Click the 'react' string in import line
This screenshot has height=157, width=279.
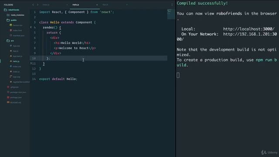point(106,12)
